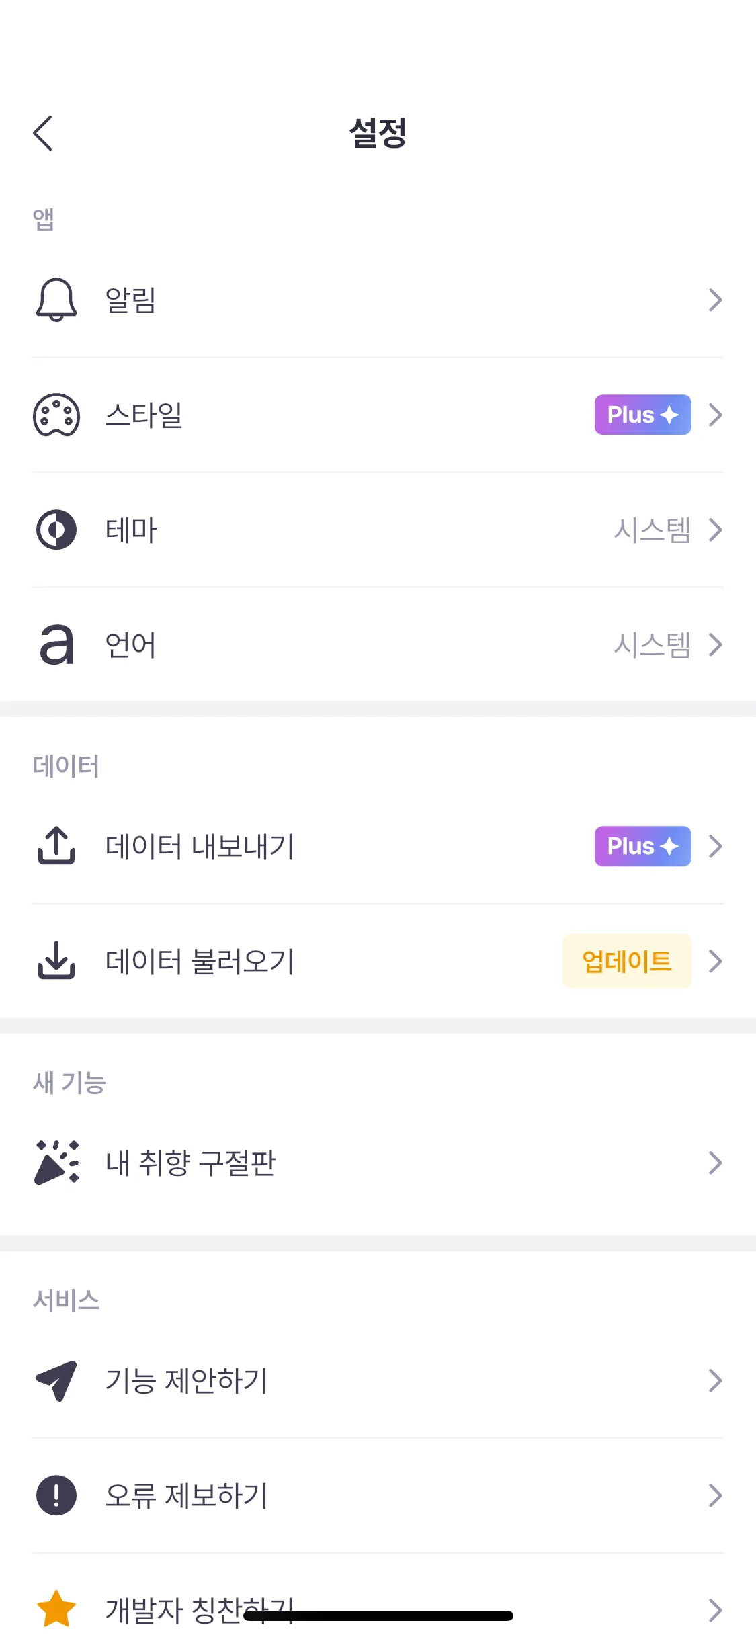The width and height of the screenshot is (756, 1637).
Task: Expand the 알림 row chevron
Action: (x=716, y=300)
